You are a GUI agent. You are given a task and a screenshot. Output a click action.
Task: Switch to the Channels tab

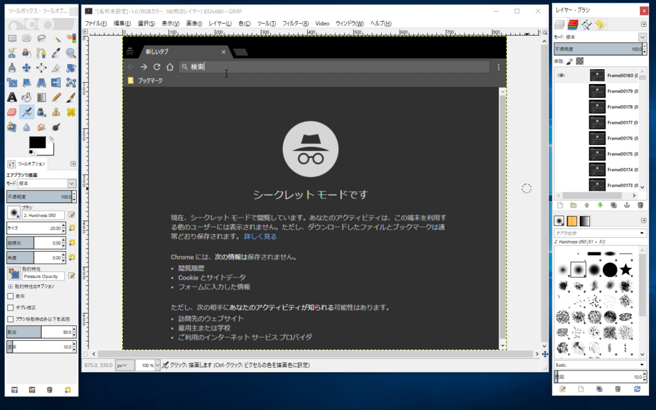click(x=573, y=24)
